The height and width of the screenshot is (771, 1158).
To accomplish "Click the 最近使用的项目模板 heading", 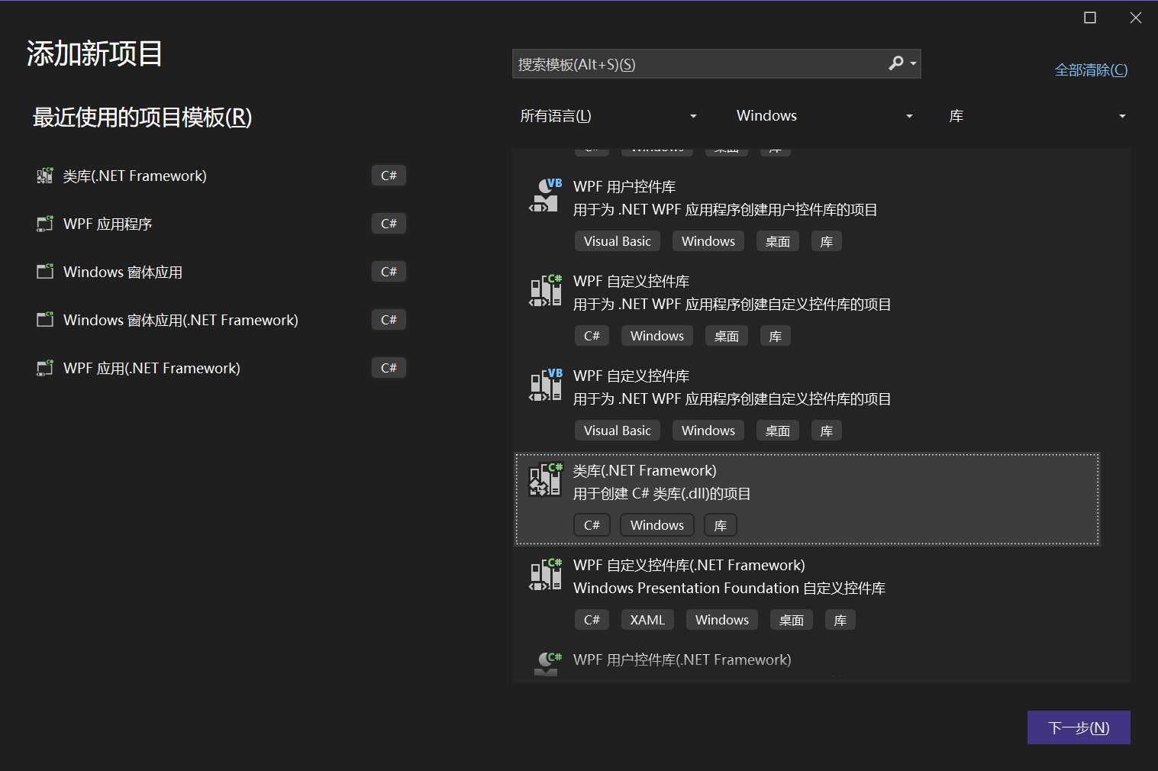I will coord(142,118).
